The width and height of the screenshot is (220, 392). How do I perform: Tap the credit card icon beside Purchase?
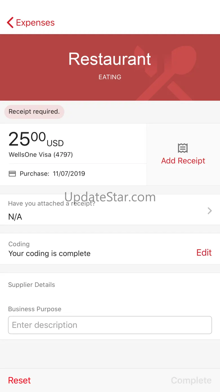[12, 174]
